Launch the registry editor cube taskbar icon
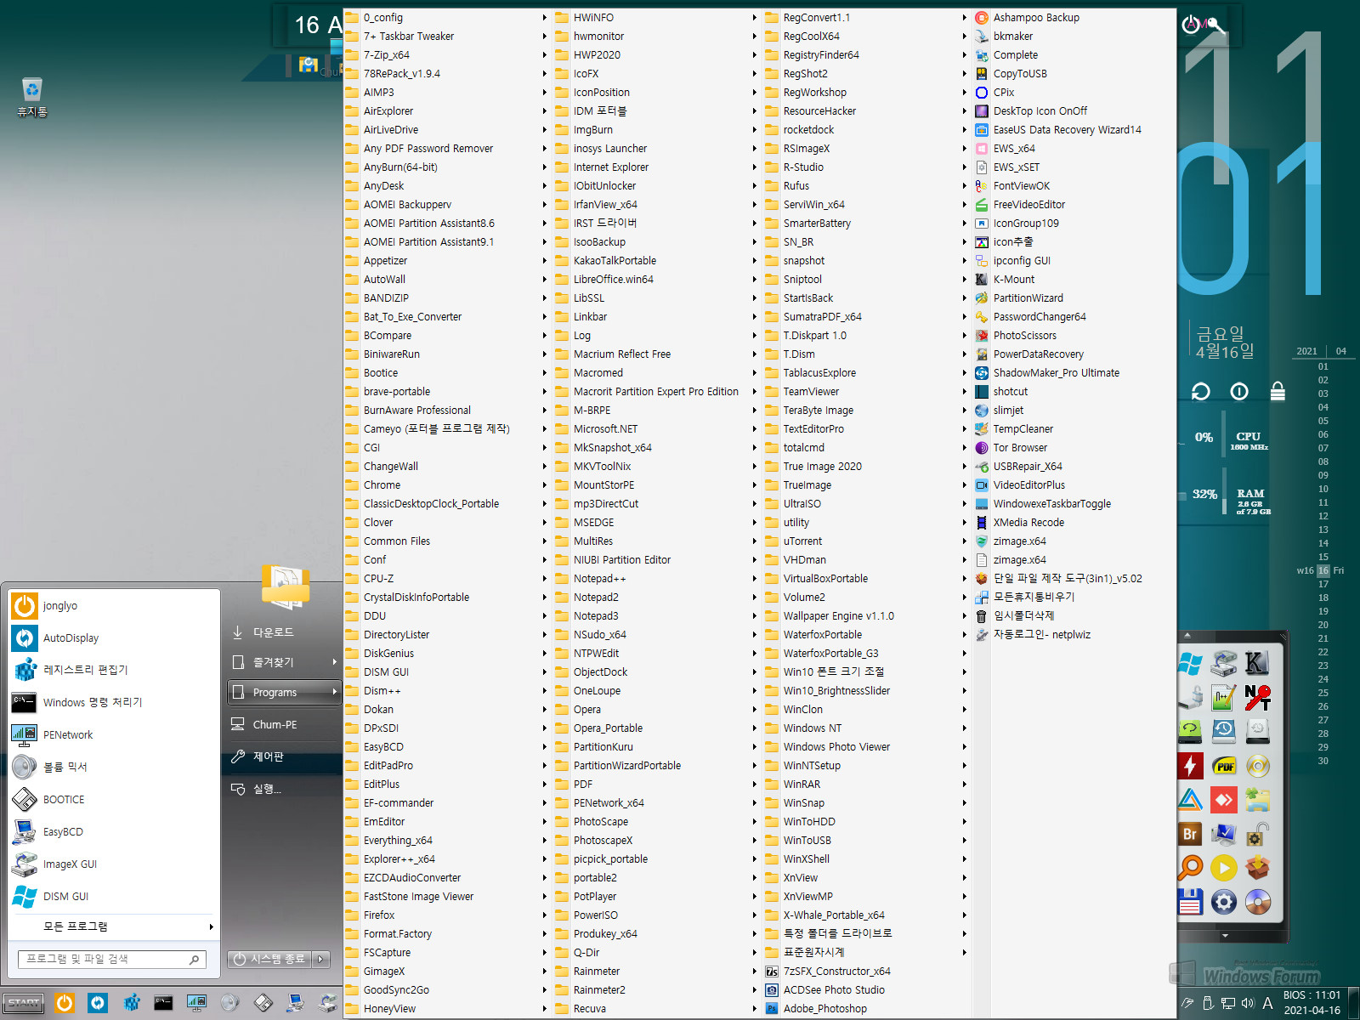 [x=131, y=1003]
